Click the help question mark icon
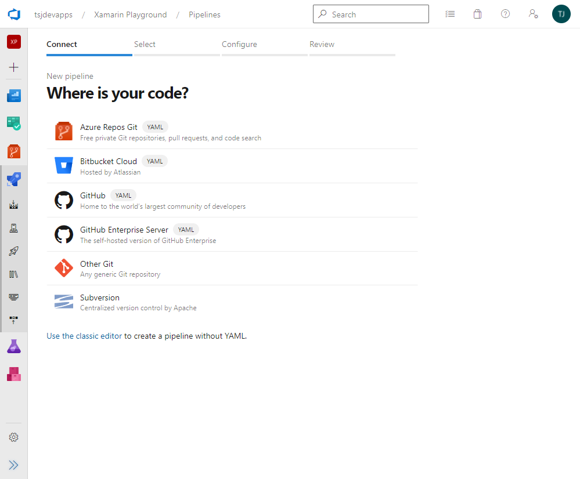The width and height of the screenshot is (580, 479). click(x=505, y=14)
